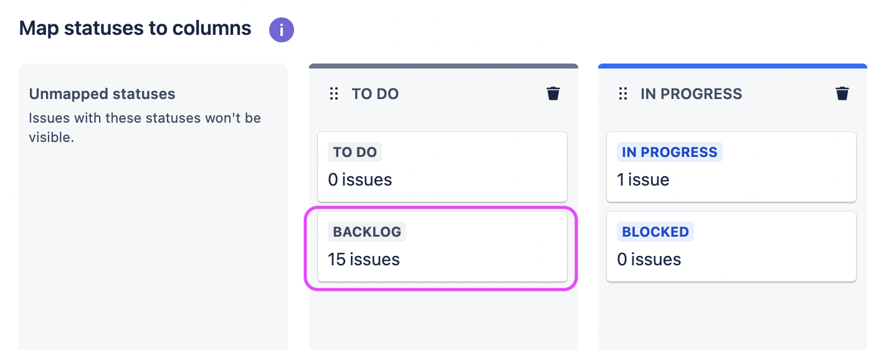Grab the IN PROGRESS column drag handle
The width and height of the screenshot is (876, 350).
point(622,94)
